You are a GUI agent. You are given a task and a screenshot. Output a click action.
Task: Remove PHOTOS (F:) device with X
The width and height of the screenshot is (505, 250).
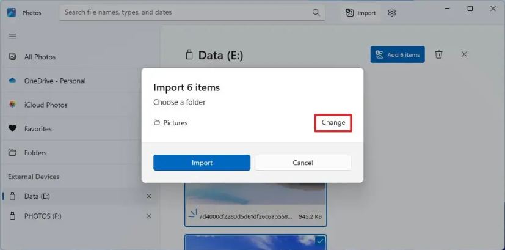[x=149, y=216]
